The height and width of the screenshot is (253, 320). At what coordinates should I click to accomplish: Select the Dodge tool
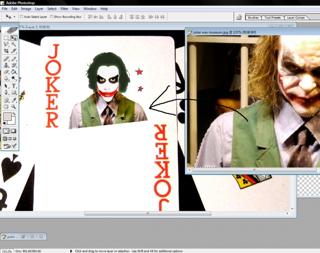pyautogui.click(x=14, y=78)
